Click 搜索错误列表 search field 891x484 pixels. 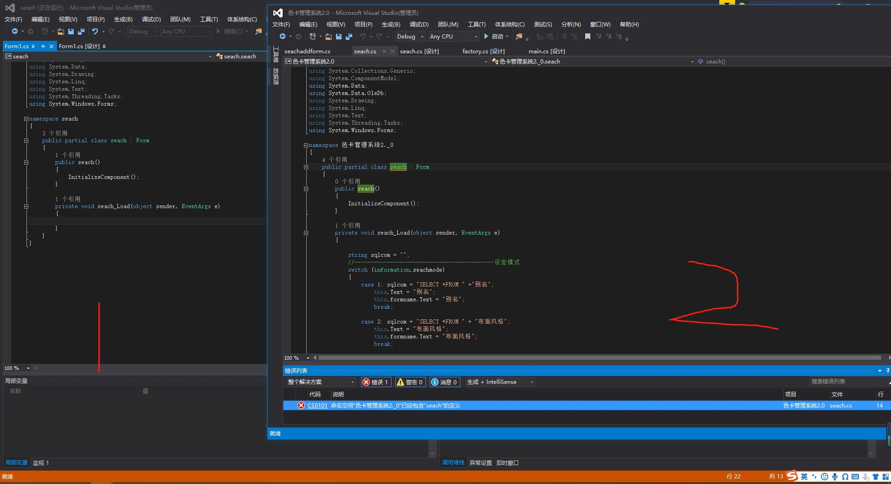click(848, 382)
